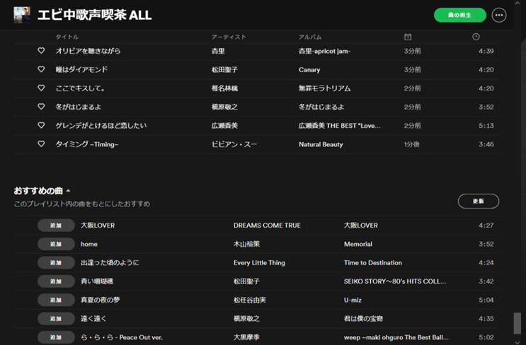Screen dimensions: 526x345
Task: Select the track title タイミング ~Timing~
Action: pos(87,144)
